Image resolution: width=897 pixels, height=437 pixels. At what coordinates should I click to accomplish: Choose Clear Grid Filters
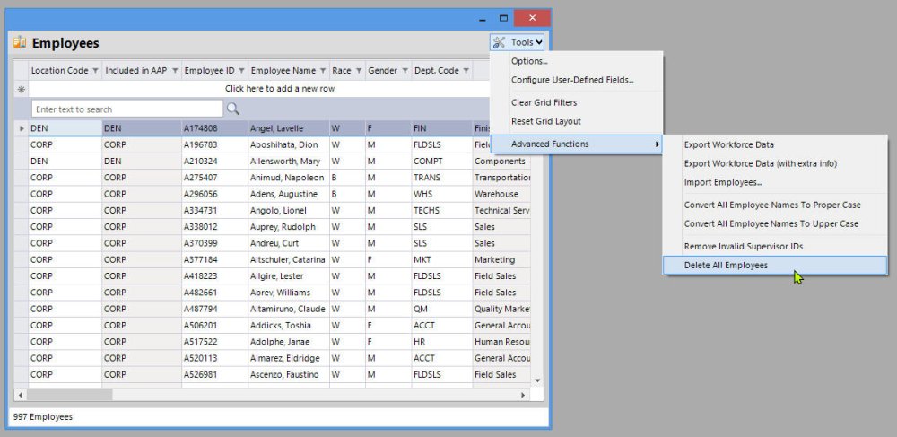544,102
